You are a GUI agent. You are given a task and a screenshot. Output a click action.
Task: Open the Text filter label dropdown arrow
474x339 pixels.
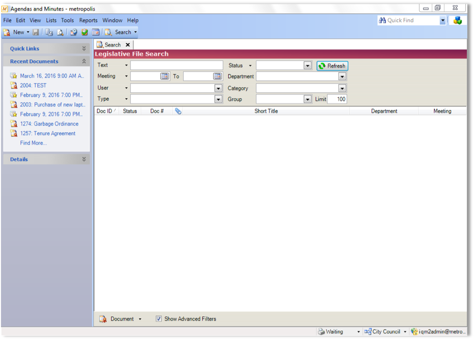click(x=126, y=65)
